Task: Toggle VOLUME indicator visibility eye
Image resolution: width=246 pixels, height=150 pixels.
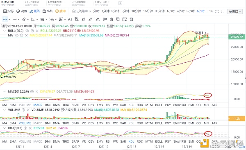Action: (x=23, y=110)
